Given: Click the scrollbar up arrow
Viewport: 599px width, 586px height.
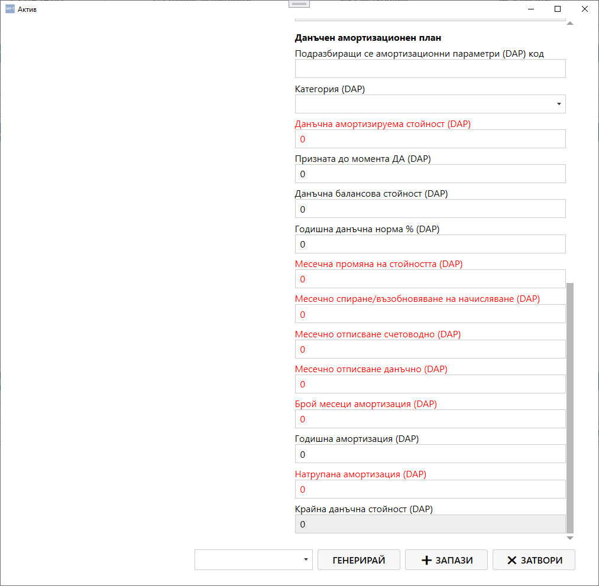Looking at the screenshot, I should [x=570, y=23].
